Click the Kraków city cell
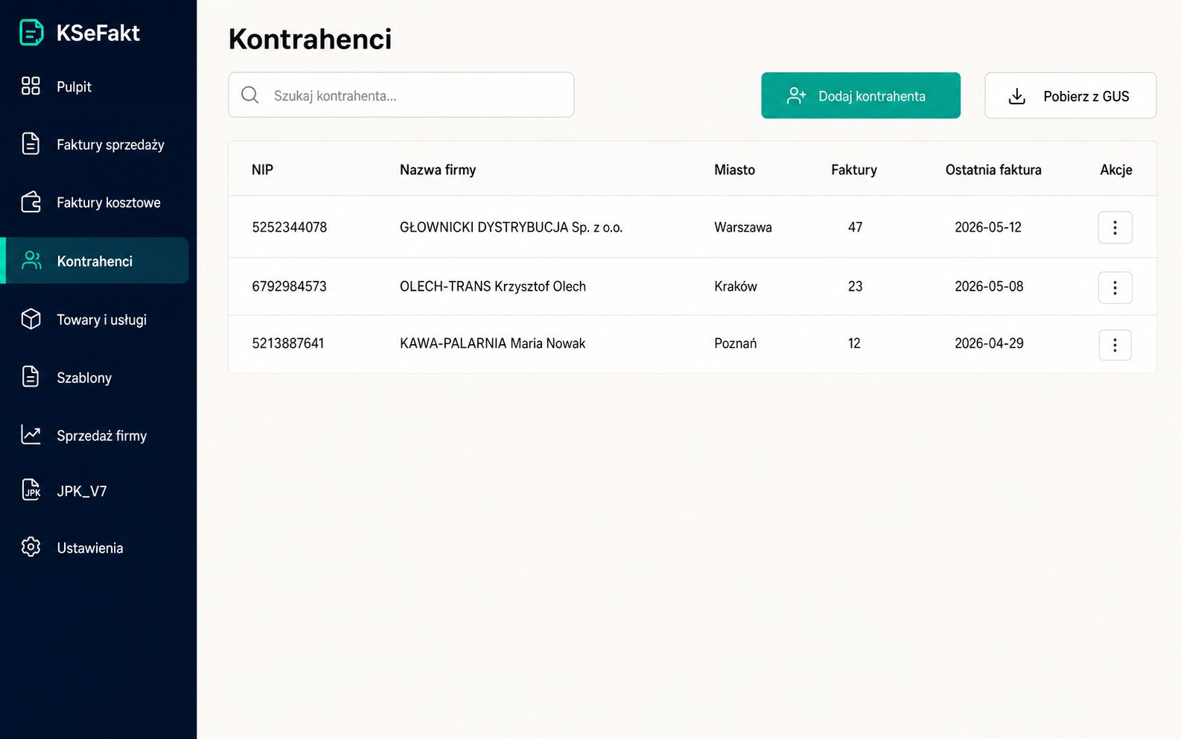The height and width of the screenshot is (739, 1181). pos(736,286)
